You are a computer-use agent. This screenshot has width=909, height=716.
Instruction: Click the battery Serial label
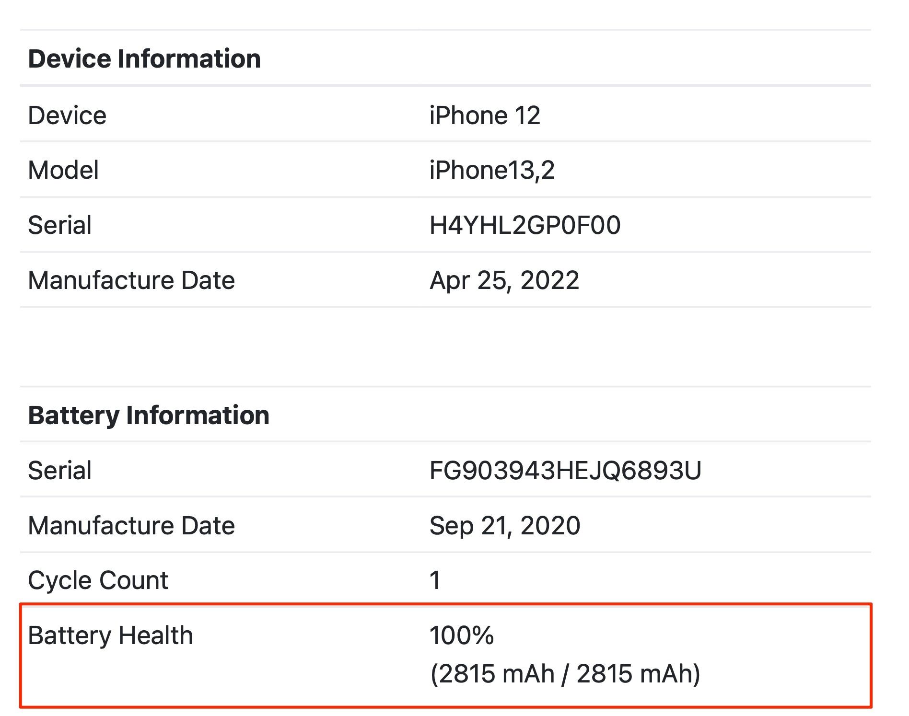click(59, 470)
